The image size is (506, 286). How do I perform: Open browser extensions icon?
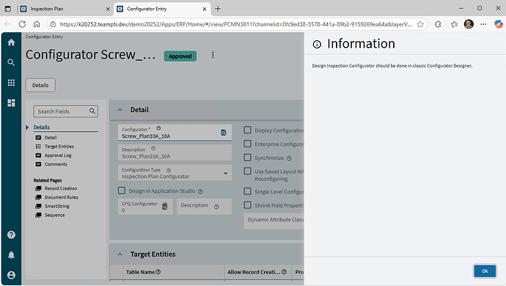pos(438,24)
